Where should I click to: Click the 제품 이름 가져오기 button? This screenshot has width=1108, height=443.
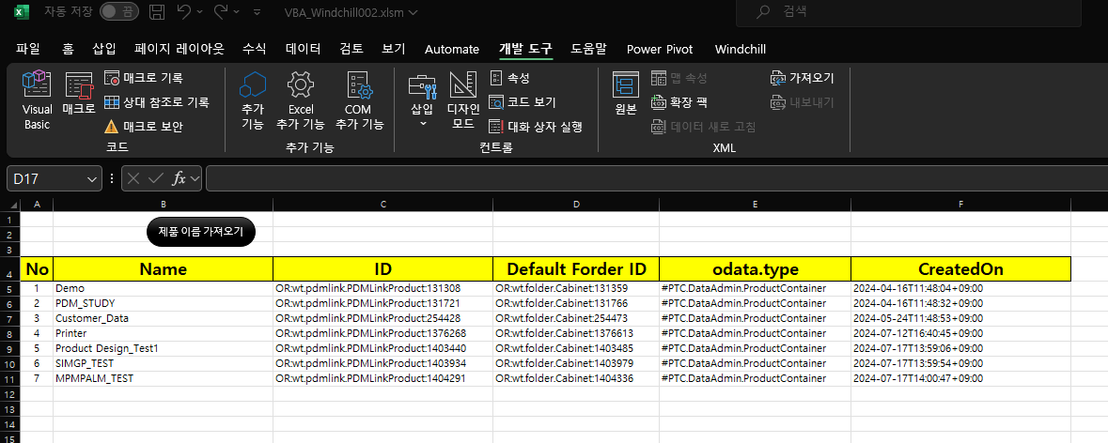[x=201, y=232]
